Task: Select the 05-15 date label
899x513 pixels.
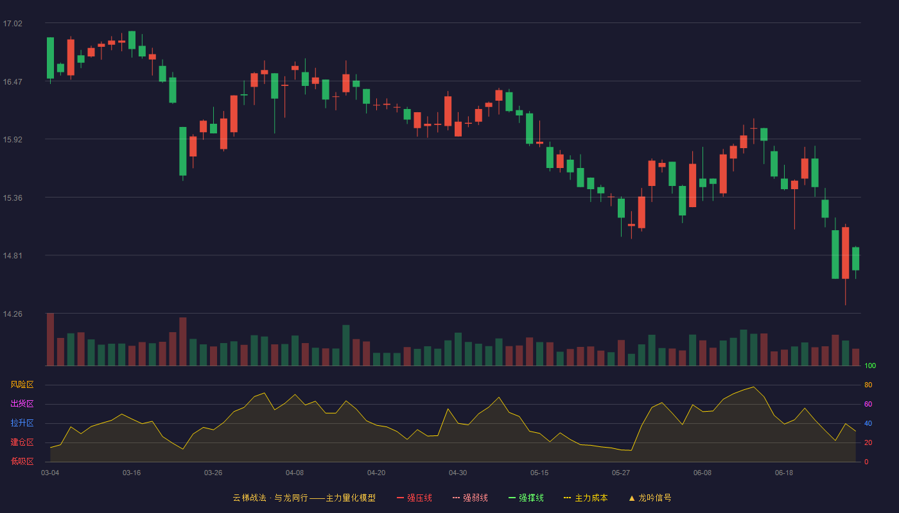Action: click(x=539, y=473)
